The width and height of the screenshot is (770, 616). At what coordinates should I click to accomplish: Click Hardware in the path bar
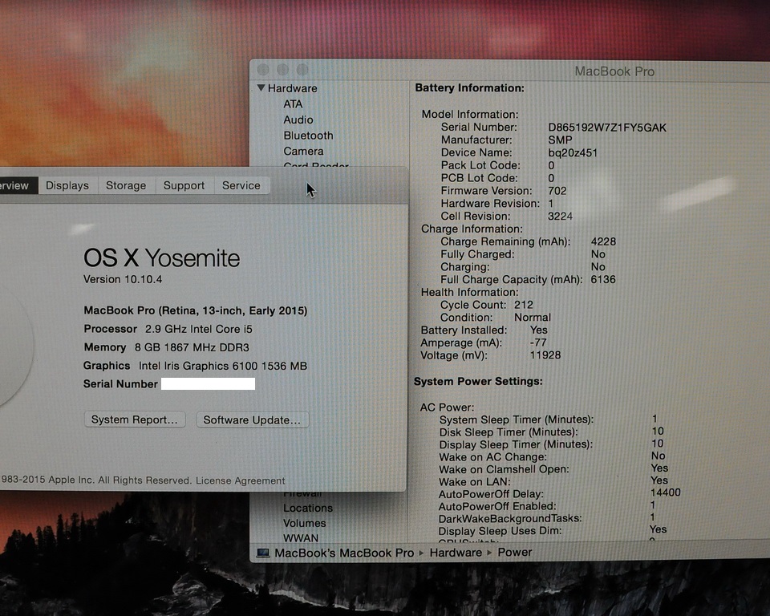(x=456, y=553)
